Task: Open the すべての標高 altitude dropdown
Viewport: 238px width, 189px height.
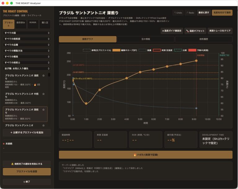Action: 27,57
